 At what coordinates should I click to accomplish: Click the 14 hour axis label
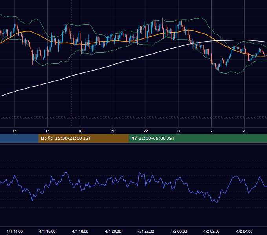(x=15, y=131)
